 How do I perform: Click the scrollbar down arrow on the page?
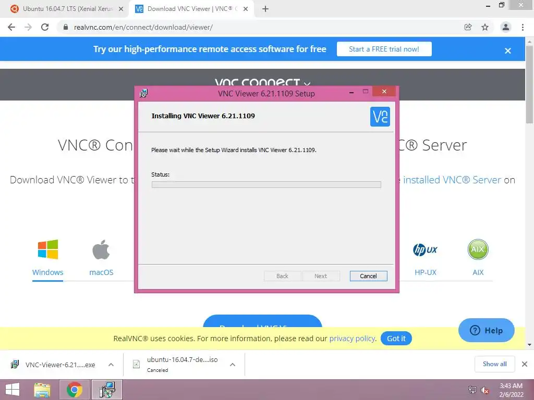coord(530,345)
